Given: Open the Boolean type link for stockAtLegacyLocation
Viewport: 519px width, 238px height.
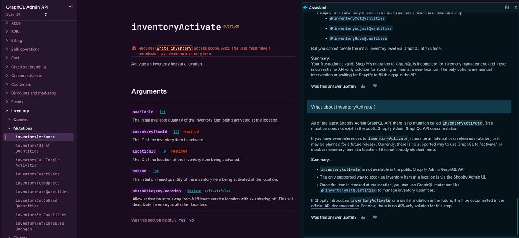Looking at the screenshot, I should click(195, 191).
